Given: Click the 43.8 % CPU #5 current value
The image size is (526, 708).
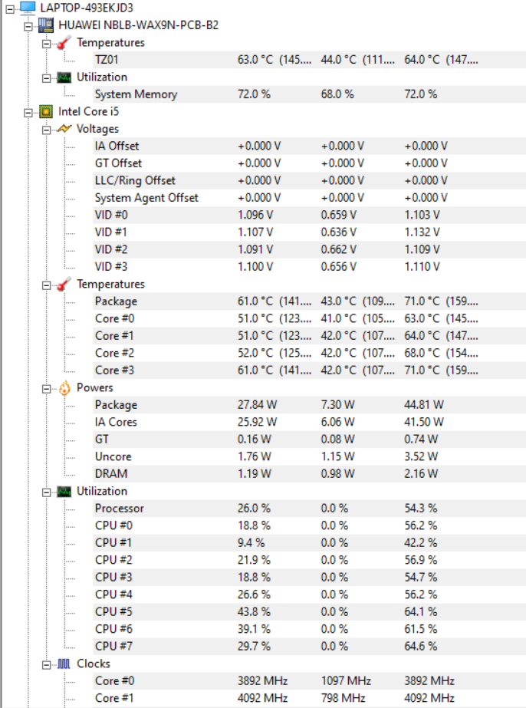Looking at the screenshot, I should [x=255, y=612].
